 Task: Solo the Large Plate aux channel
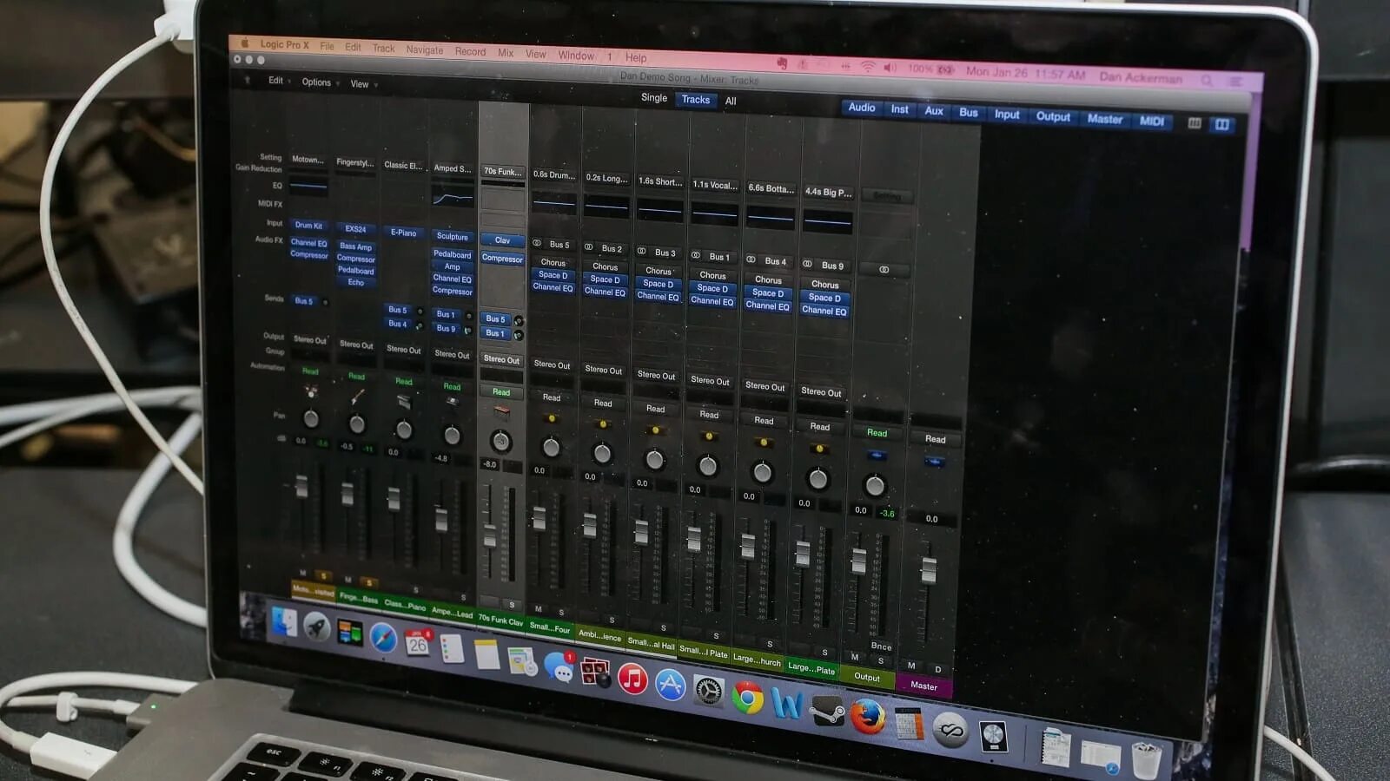click(825, 652)
